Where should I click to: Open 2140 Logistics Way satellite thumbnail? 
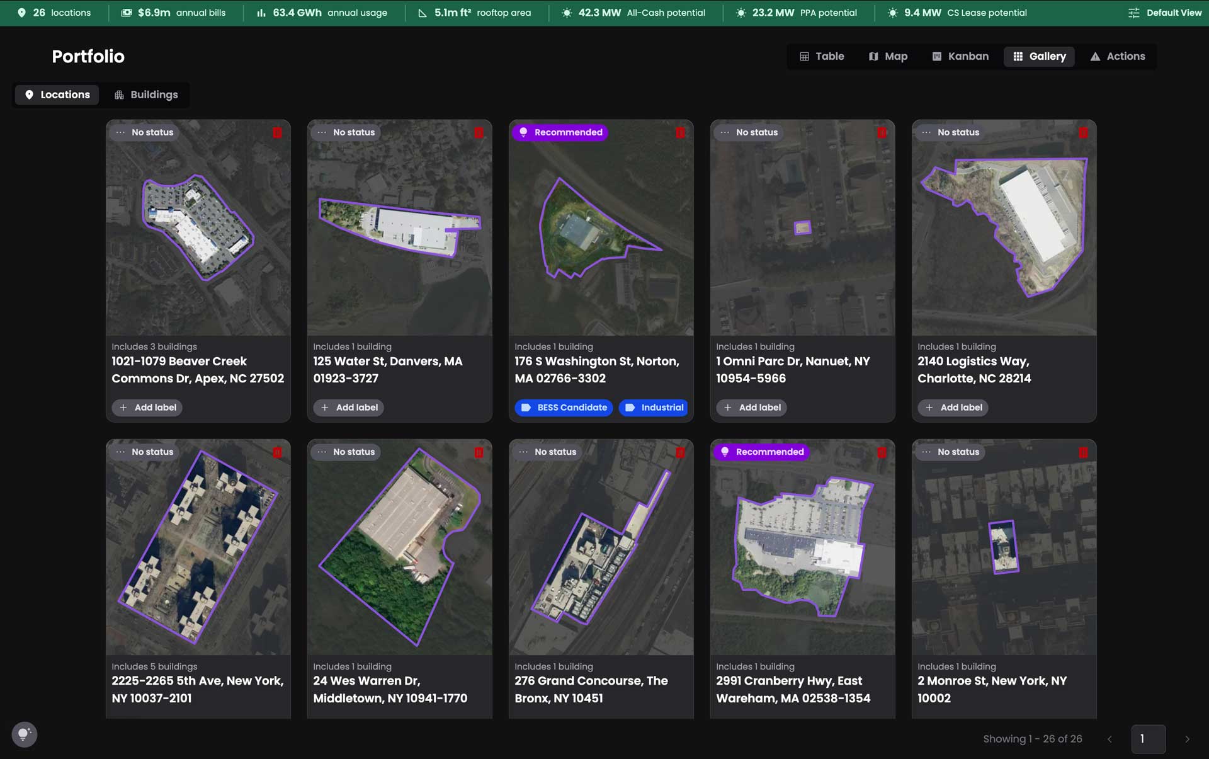(1004, 227)
